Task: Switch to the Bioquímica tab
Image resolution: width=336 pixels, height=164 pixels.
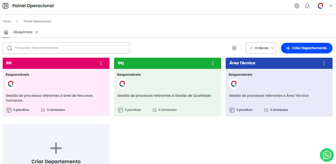Action: 23,32
